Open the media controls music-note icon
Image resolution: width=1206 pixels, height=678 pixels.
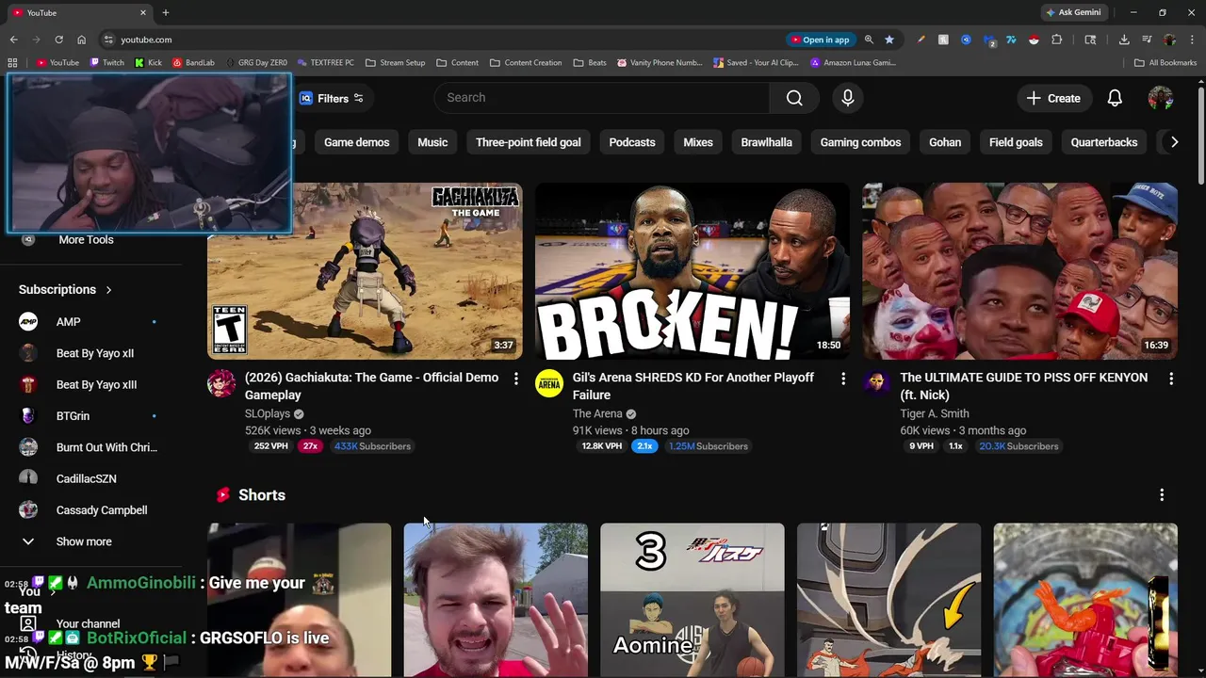point(1147,40)
